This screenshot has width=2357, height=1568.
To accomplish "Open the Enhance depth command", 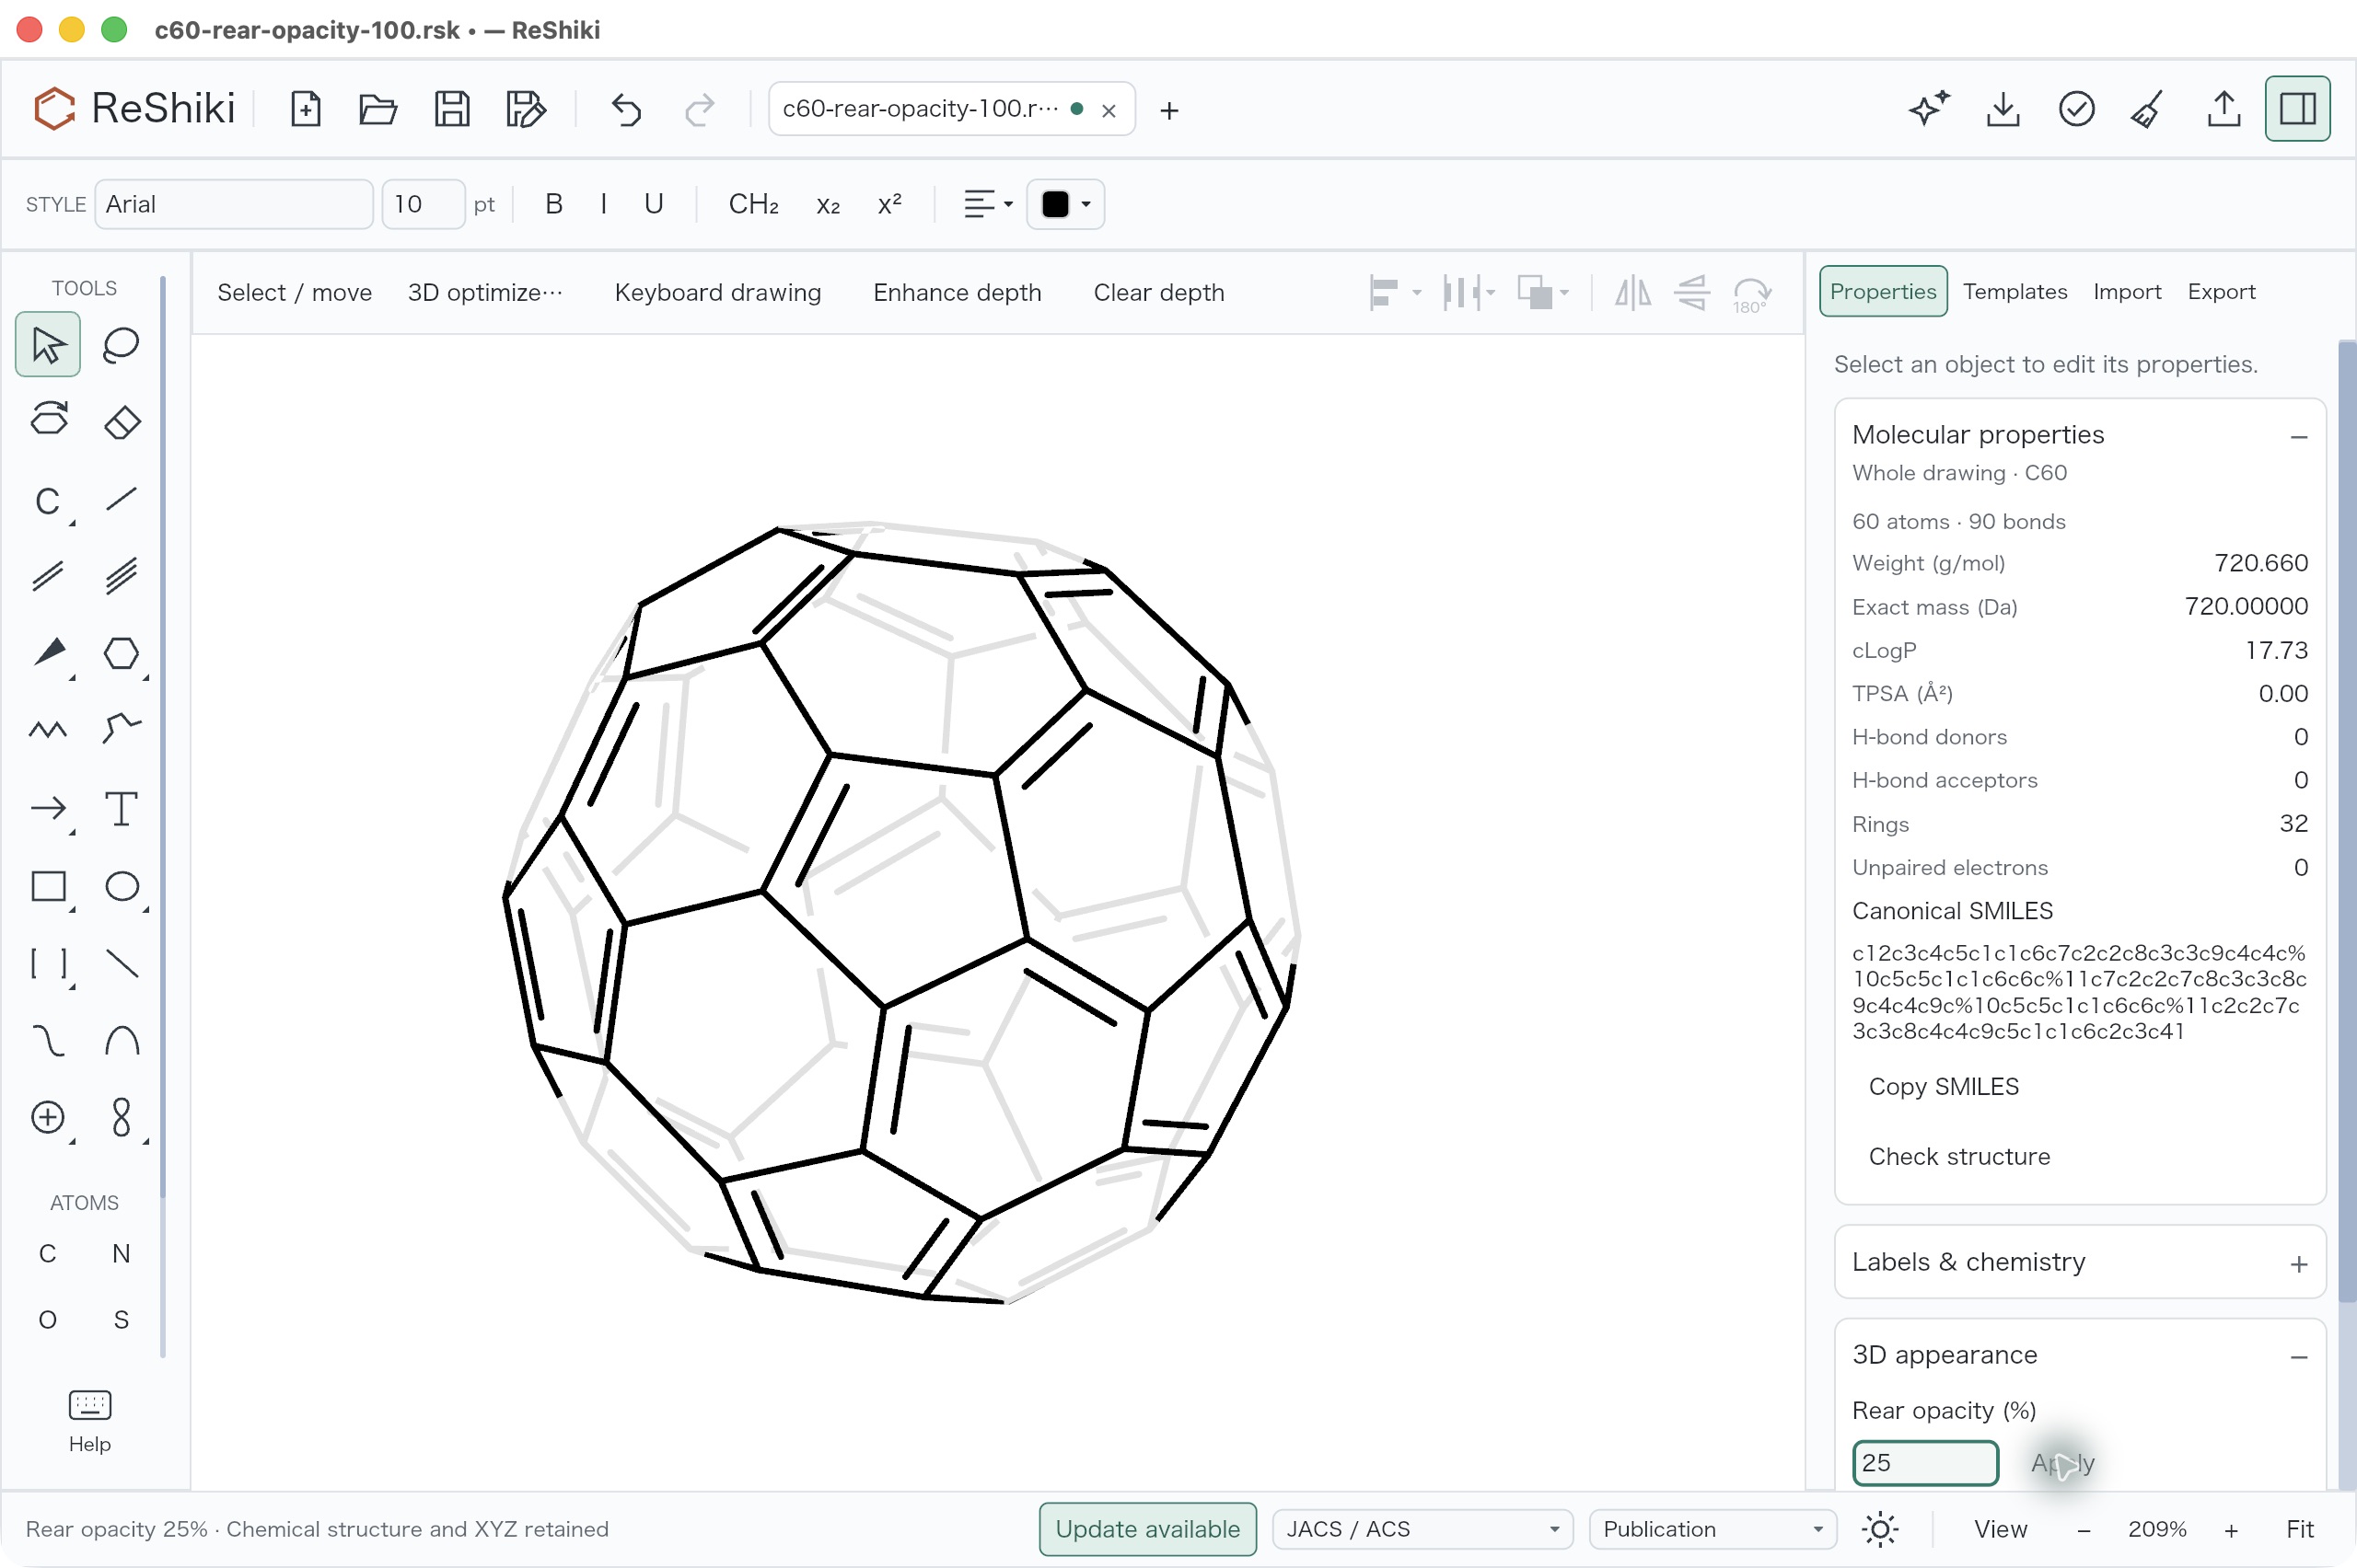I will click(957, 292).
